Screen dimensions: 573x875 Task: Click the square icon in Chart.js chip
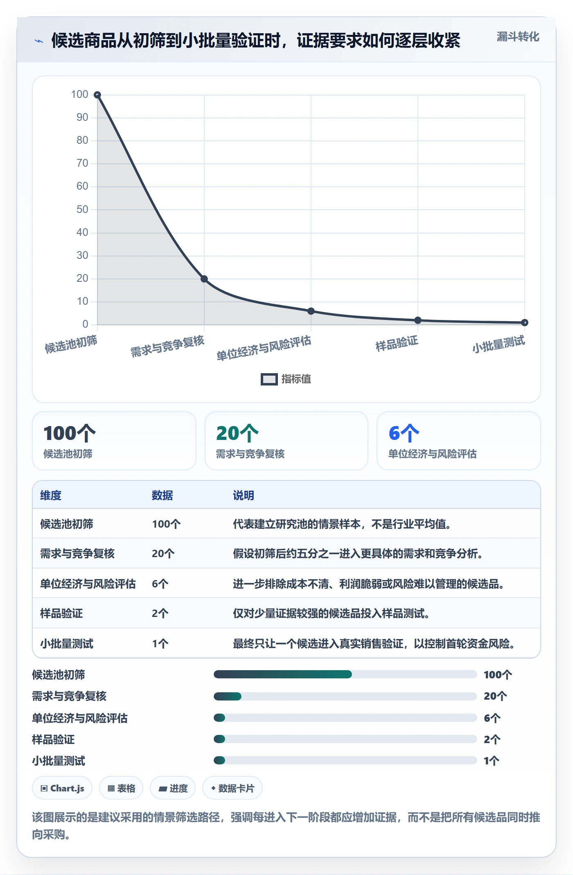44,789
